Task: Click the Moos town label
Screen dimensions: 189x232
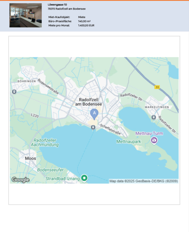Action: pyautogui.click(x=30, y=158)
